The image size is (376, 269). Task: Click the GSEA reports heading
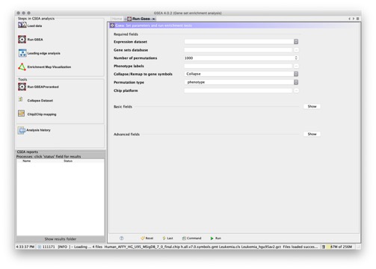(x=28, y=152)
